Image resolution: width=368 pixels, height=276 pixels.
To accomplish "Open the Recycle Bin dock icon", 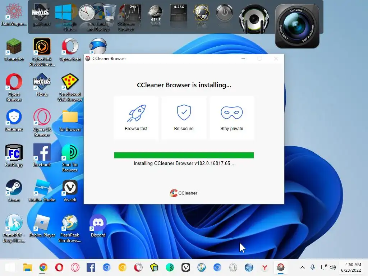I will tap(110, 12).
